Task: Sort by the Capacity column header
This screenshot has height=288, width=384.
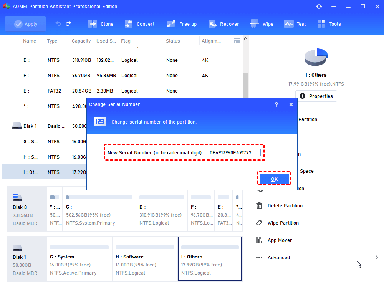Action: (81, 41)
